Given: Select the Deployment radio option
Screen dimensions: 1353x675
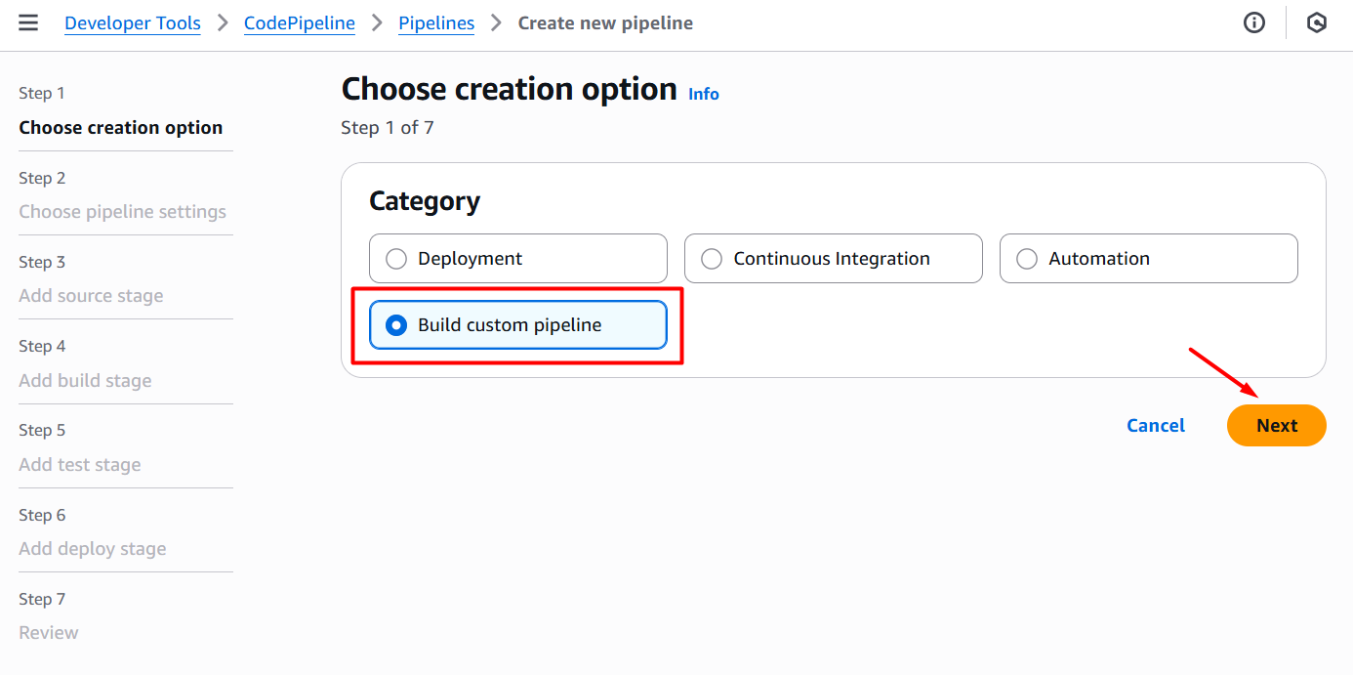Looking at the screenshot, I should pyautogui.click(x=396, y=259).
